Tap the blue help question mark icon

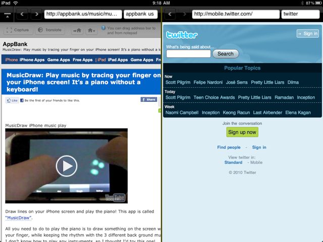pos(103,28)
